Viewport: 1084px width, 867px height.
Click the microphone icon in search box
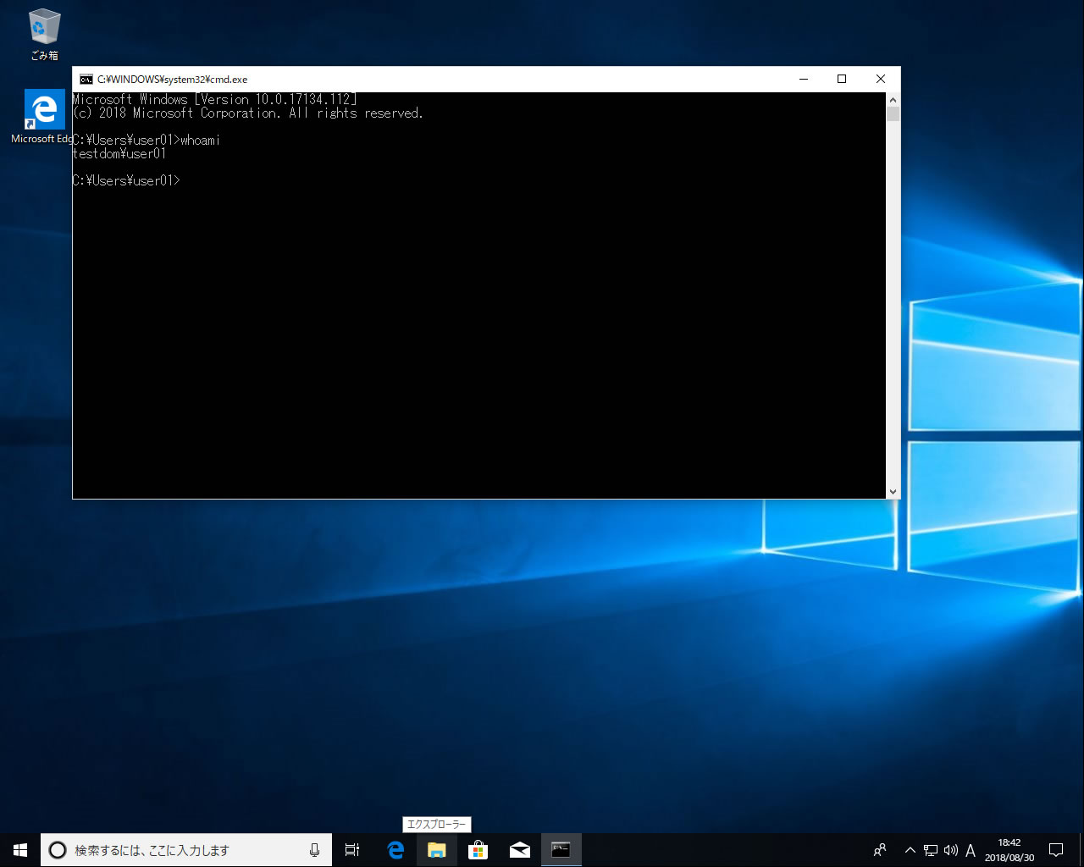(x=314, y=850)
